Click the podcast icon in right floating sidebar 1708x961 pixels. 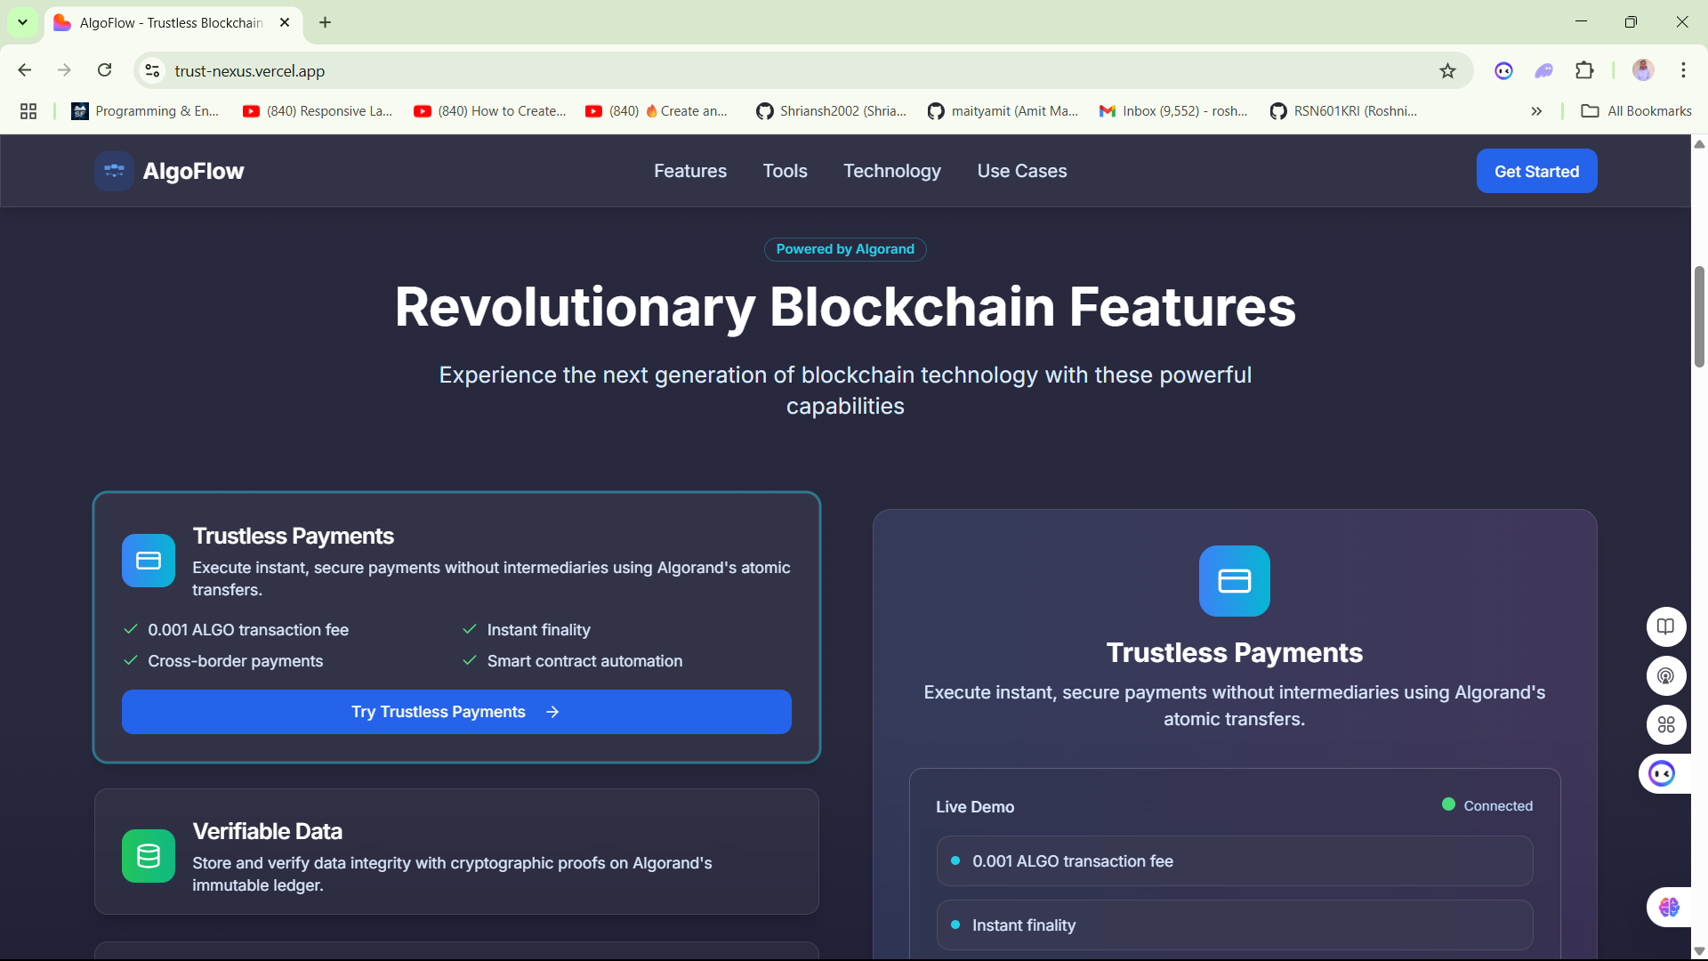1665,676
